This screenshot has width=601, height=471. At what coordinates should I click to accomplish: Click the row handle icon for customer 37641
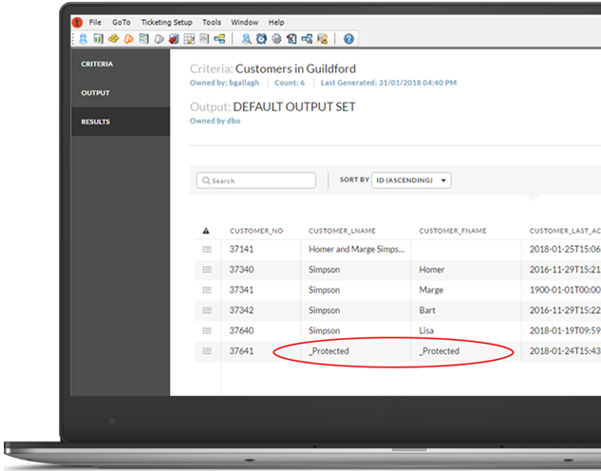207,350
